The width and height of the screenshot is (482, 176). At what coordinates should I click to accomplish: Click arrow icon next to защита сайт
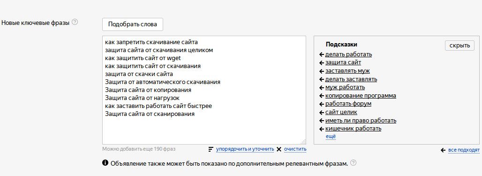coord(322,63)
